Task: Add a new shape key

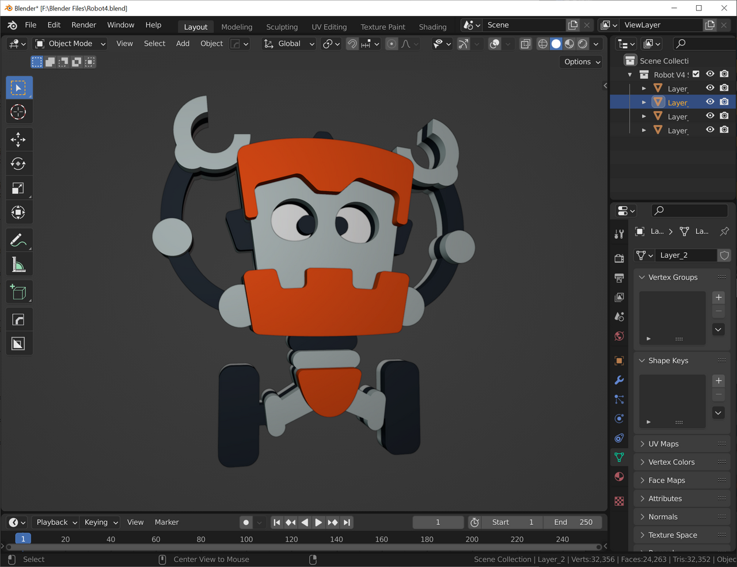Action: tap(719, 381)
